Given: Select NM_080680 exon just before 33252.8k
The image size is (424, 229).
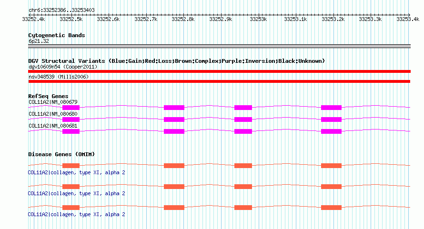Looking at the screenshot, I should pyautogui.click(x=174, y=119).
